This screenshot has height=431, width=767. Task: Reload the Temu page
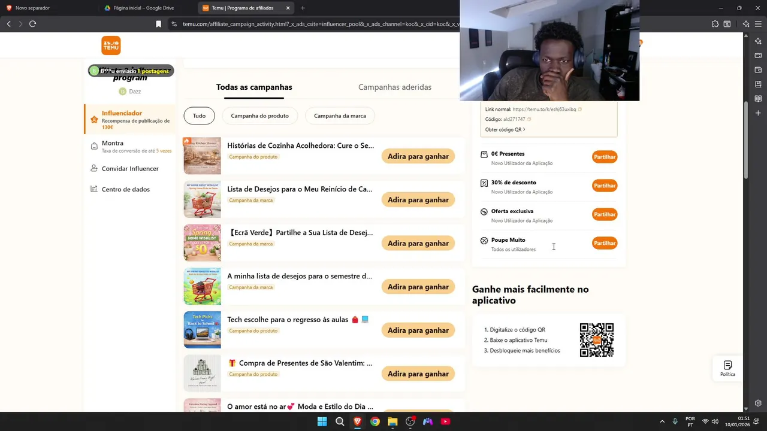32,24
